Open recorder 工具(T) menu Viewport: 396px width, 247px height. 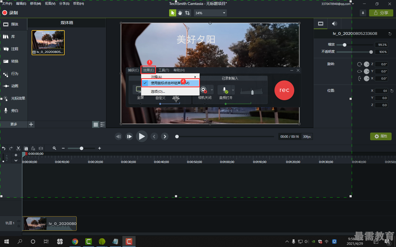pyautogui.click(x=164, y=70)
